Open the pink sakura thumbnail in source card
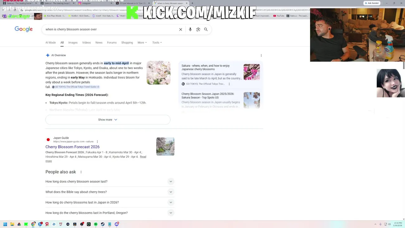Image resolution: width=405 pixels, height=228 pixels. click(x=252, y=72)
